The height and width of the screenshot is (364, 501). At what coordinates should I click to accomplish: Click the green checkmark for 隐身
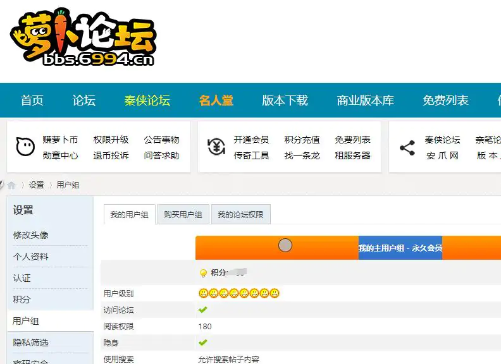click(x=203, y=343)
